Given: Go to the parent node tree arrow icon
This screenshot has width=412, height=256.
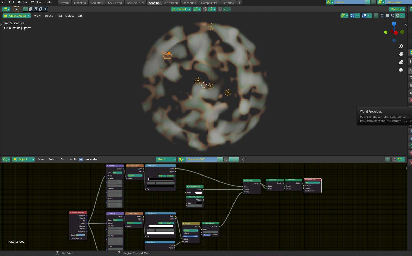Looking at the screenshot, I should tap(388, 159).
